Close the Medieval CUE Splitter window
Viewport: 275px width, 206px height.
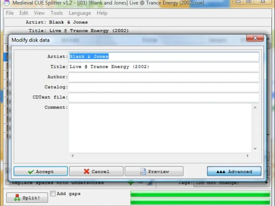(263, 2)
